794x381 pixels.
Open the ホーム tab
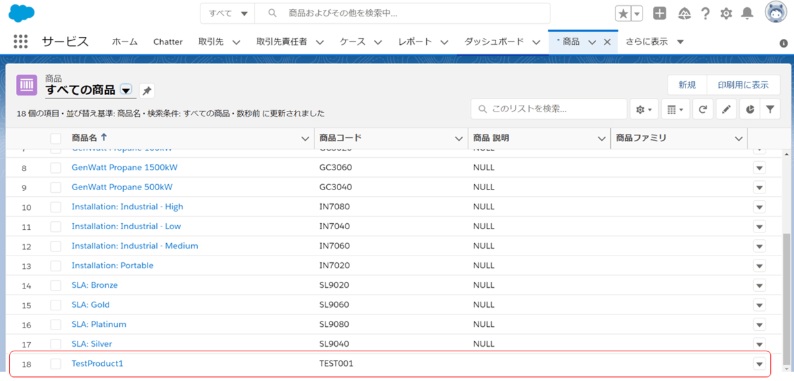tap(124, 42)
